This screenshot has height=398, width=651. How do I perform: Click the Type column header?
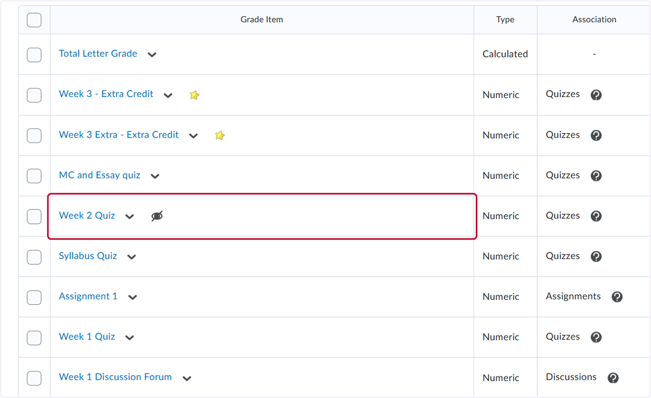506,20
